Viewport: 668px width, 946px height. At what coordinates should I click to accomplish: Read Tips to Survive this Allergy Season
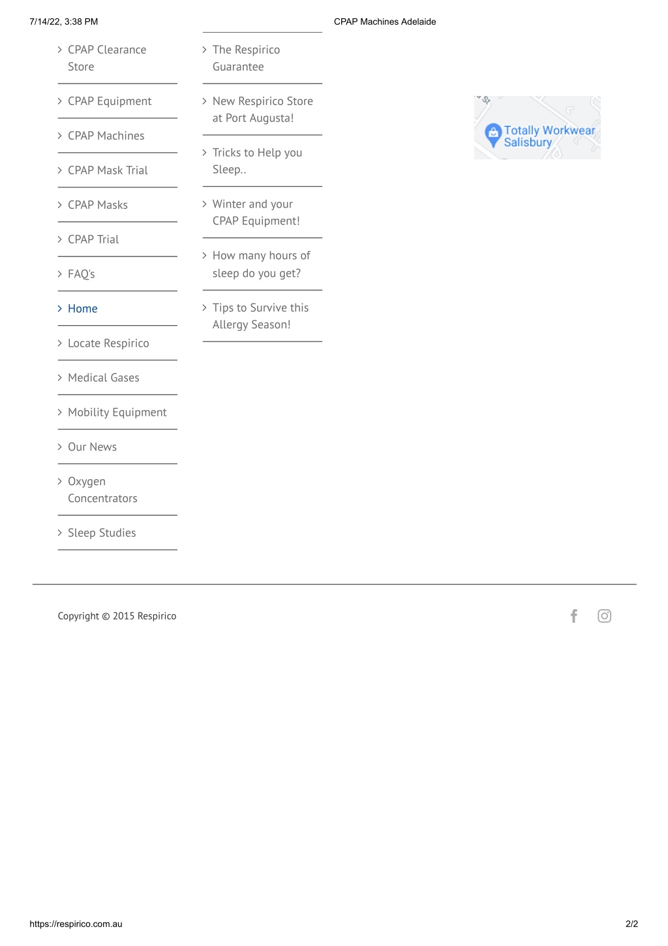tap(260, 316)
